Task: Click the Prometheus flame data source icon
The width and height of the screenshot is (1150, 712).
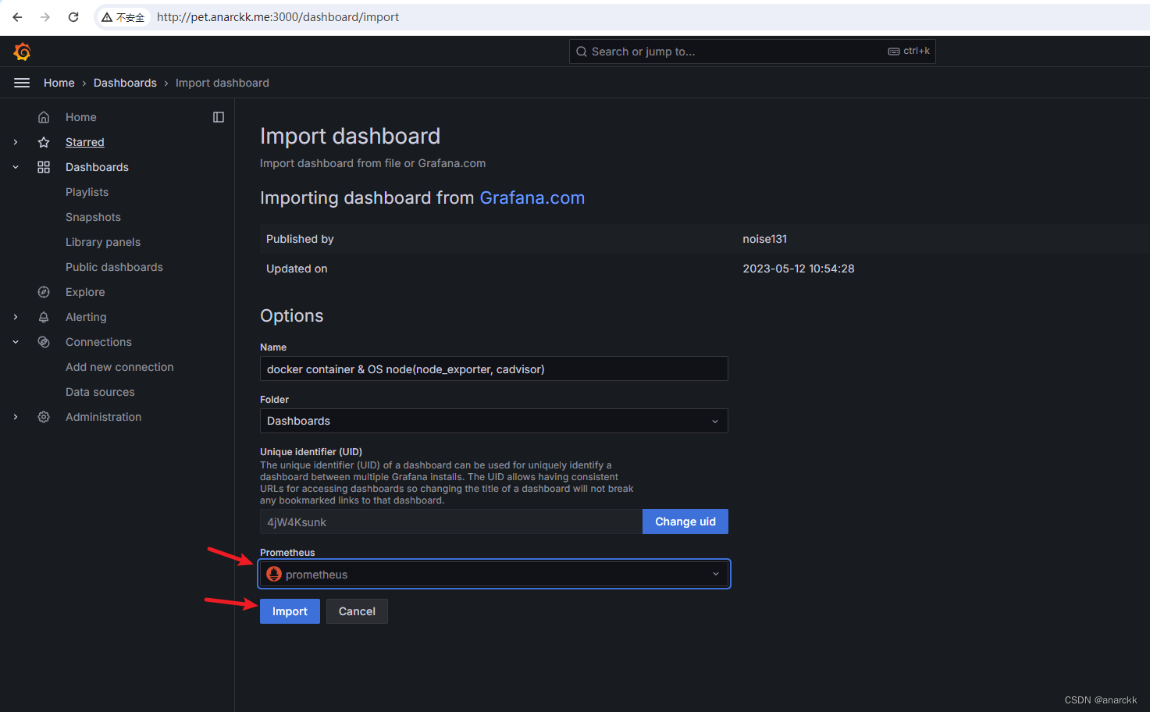Action: [x=274, y=574]
